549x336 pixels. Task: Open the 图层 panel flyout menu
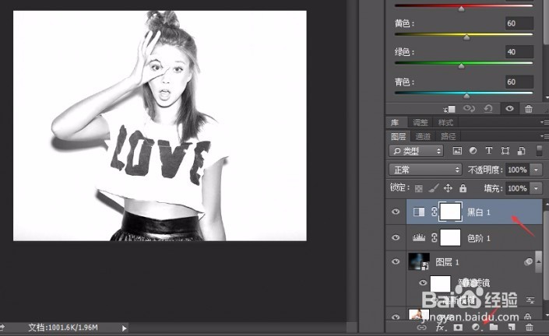click(544, 136)
